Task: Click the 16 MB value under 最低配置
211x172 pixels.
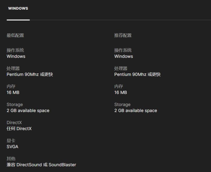Action: point(13,92)
